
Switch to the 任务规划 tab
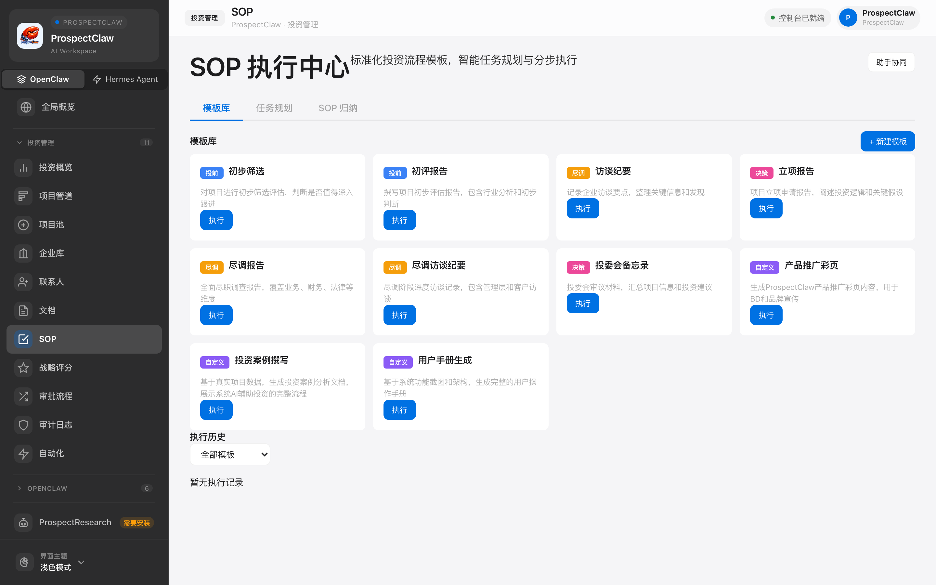(274, 108)
